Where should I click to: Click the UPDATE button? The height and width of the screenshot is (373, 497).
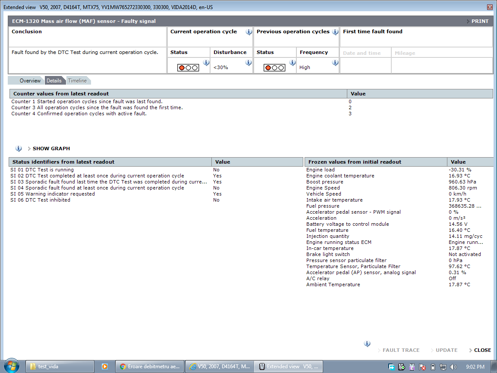click(446, 350)
